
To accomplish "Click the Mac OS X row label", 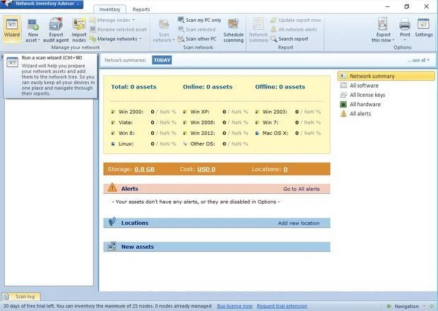I will click(x=275, y=133).
